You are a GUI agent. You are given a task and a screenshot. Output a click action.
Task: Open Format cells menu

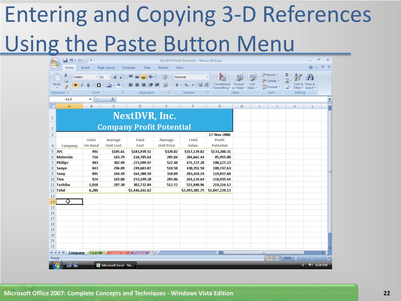(x=271, y=87)
